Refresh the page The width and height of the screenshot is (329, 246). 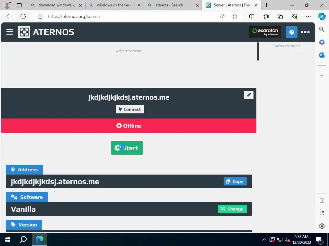pos(23,16)
